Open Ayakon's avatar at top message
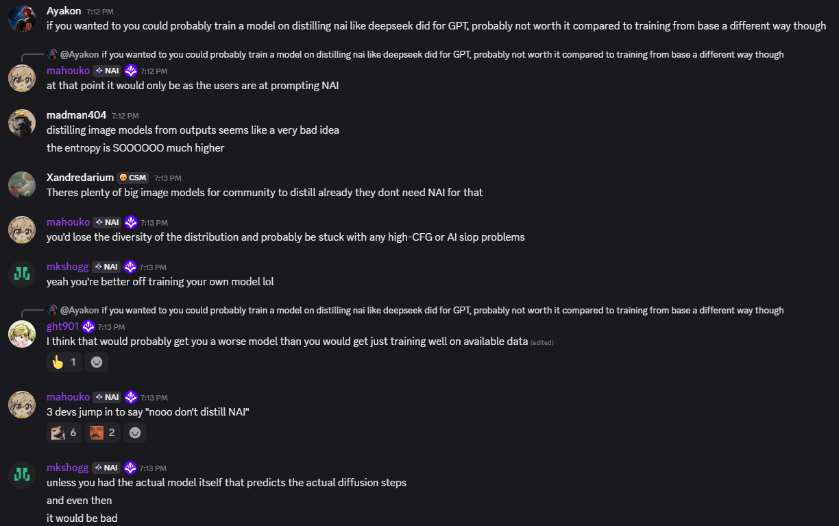The height and width of the screenshot is (526, 839). pyautogui.click(x=22, y=18)
